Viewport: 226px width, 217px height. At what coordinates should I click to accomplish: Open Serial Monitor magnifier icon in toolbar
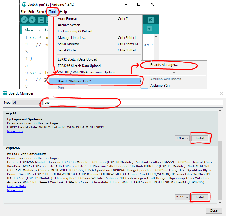click(x=151, y=20)
